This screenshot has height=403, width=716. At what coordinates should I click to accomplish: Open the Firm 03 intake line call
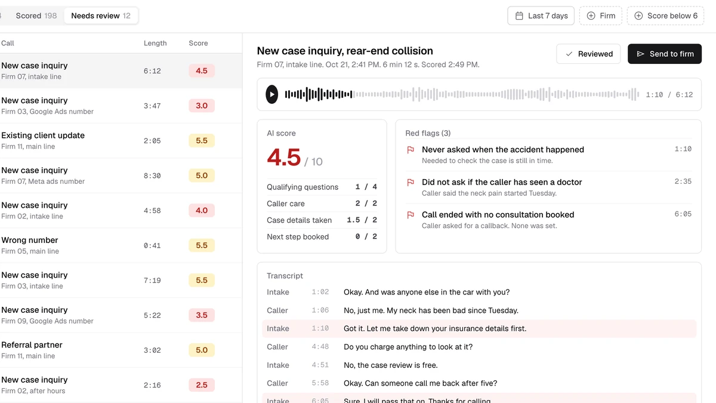[x=121, y=280]
